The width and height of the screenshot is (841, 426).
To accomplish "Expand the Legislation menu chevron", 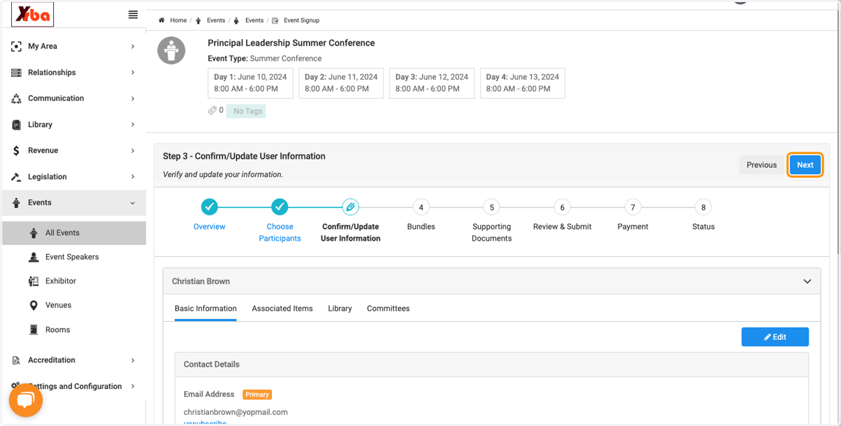I will (x=133, y=177).
